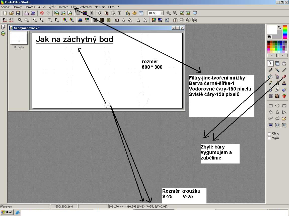Enable the Obrys checkbox
Screen dimensions: 289x216
tap(269, 133)
